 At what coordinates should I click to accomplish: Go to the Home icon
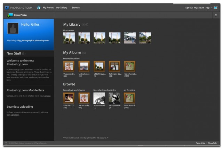pyautogui.click(x=39, y=8)
